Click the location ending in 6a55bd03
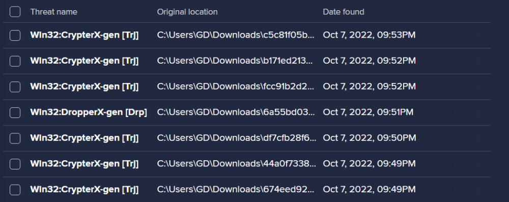509x202 pixels. (236, 112)
